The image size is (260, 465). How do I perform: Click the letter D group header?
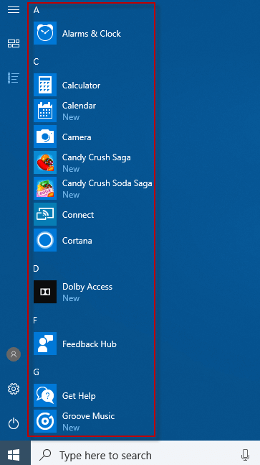[x=36, y=269]
